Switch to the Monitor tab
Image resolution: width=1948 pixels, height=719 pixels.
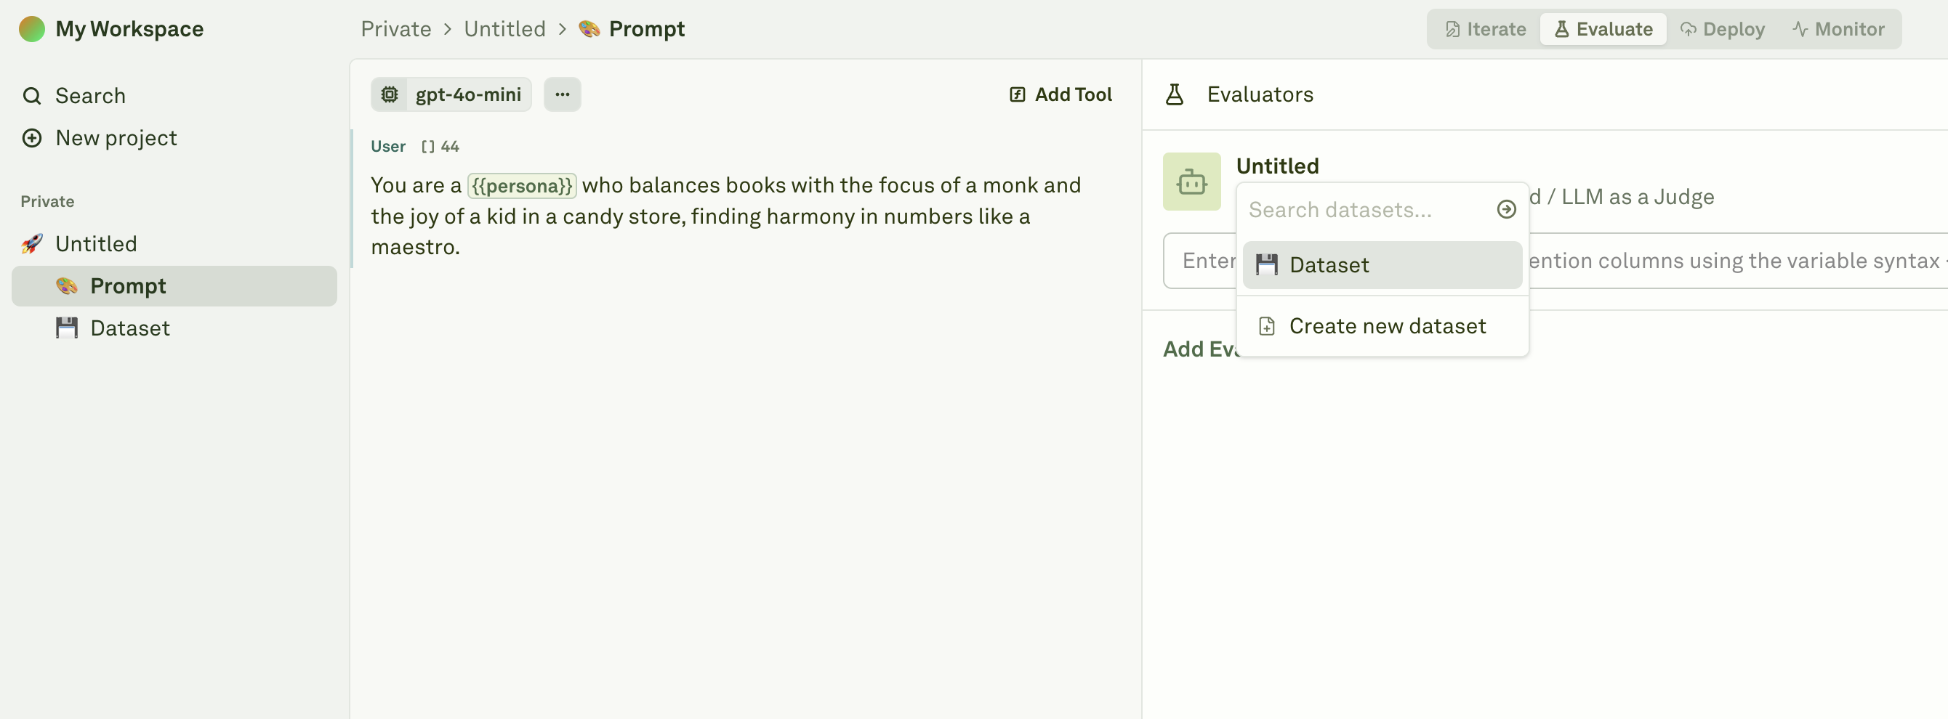pyautogui.click(x=1838, y=30)
